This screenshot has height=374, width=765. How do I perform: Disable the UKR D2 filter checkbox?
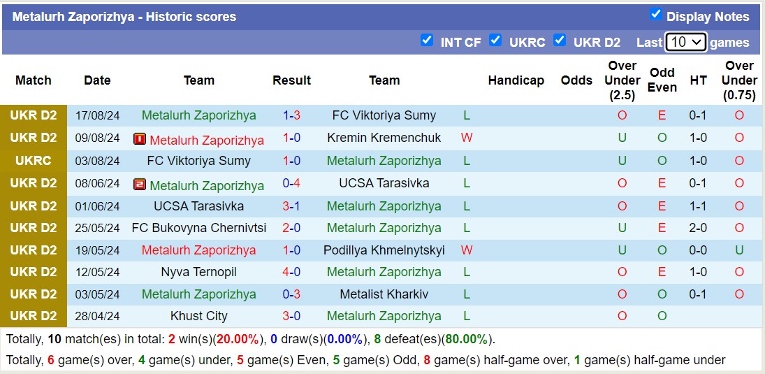[560, 41]
